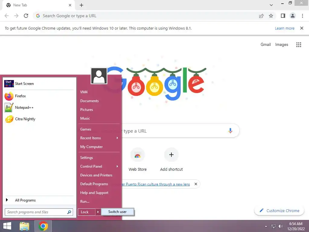
Task: Open the tab search chevron
Action: (x=271, y=5)
